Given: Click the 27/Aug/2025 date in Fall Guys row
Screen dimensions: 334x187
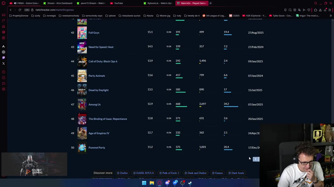Looking at the screenshot, I should pyautogui.click(x=256, y=33).
